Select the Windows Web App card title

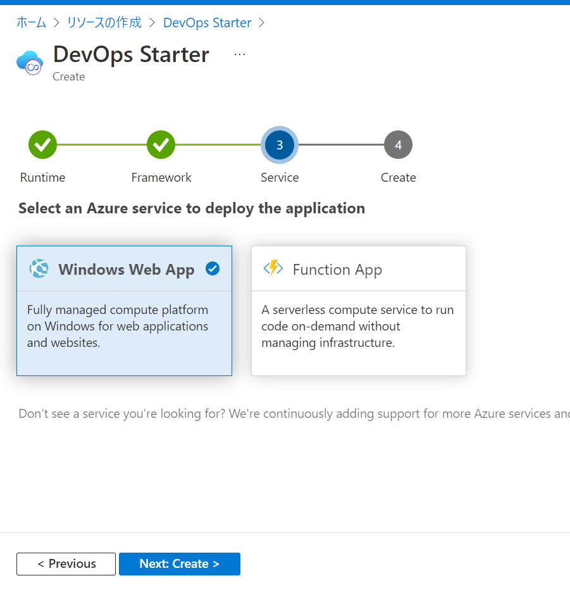[x=127, y=270]
